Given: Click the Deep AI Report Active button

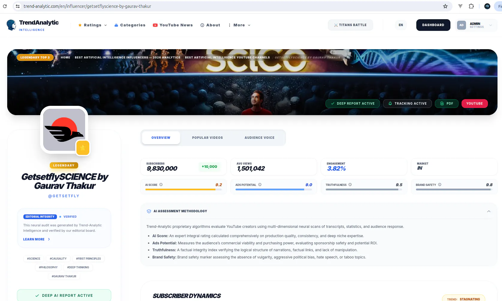Looking at the screenshot, I should click(64, 295).
